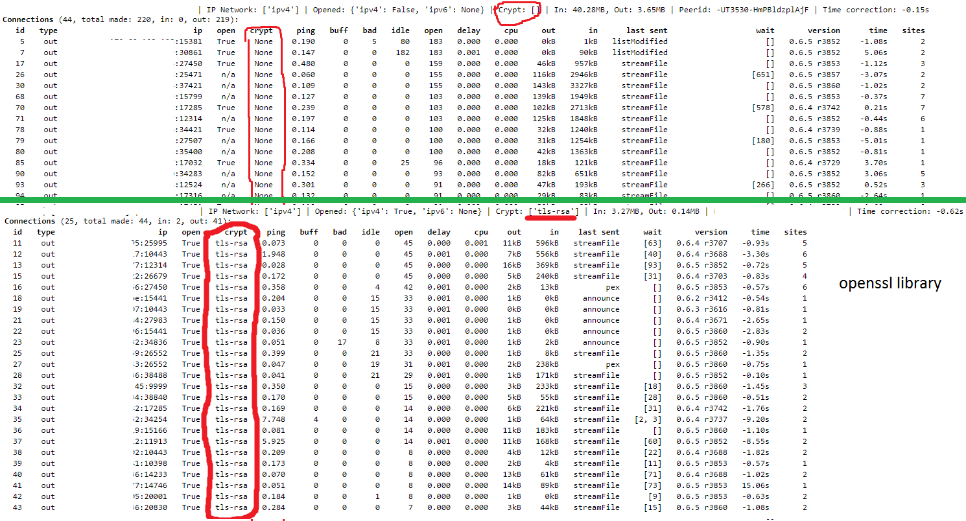966x521 pixels.
Task: Click 'Time correction: -0.62s' text
Action: point(910,211)
